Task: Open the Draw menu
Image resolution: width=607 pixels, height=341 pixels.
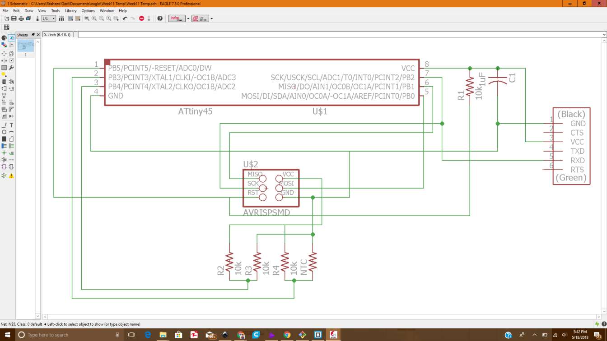Action: click(29, 10)
